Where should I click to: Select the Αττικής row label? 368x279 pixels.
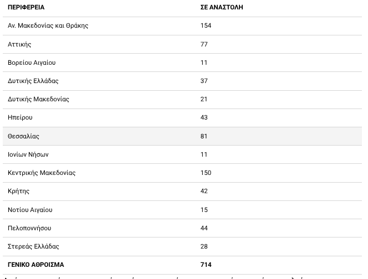click(x=19, y=44)
